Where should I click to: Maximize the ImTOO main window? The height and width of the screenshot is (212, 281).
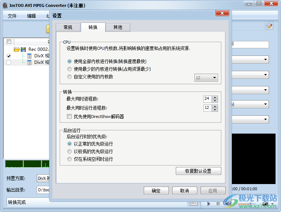259,4
